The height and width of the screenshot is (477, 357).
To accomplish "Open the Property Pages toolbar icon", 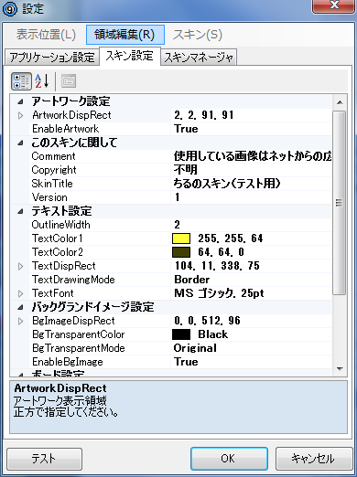I will pos(69,81).
